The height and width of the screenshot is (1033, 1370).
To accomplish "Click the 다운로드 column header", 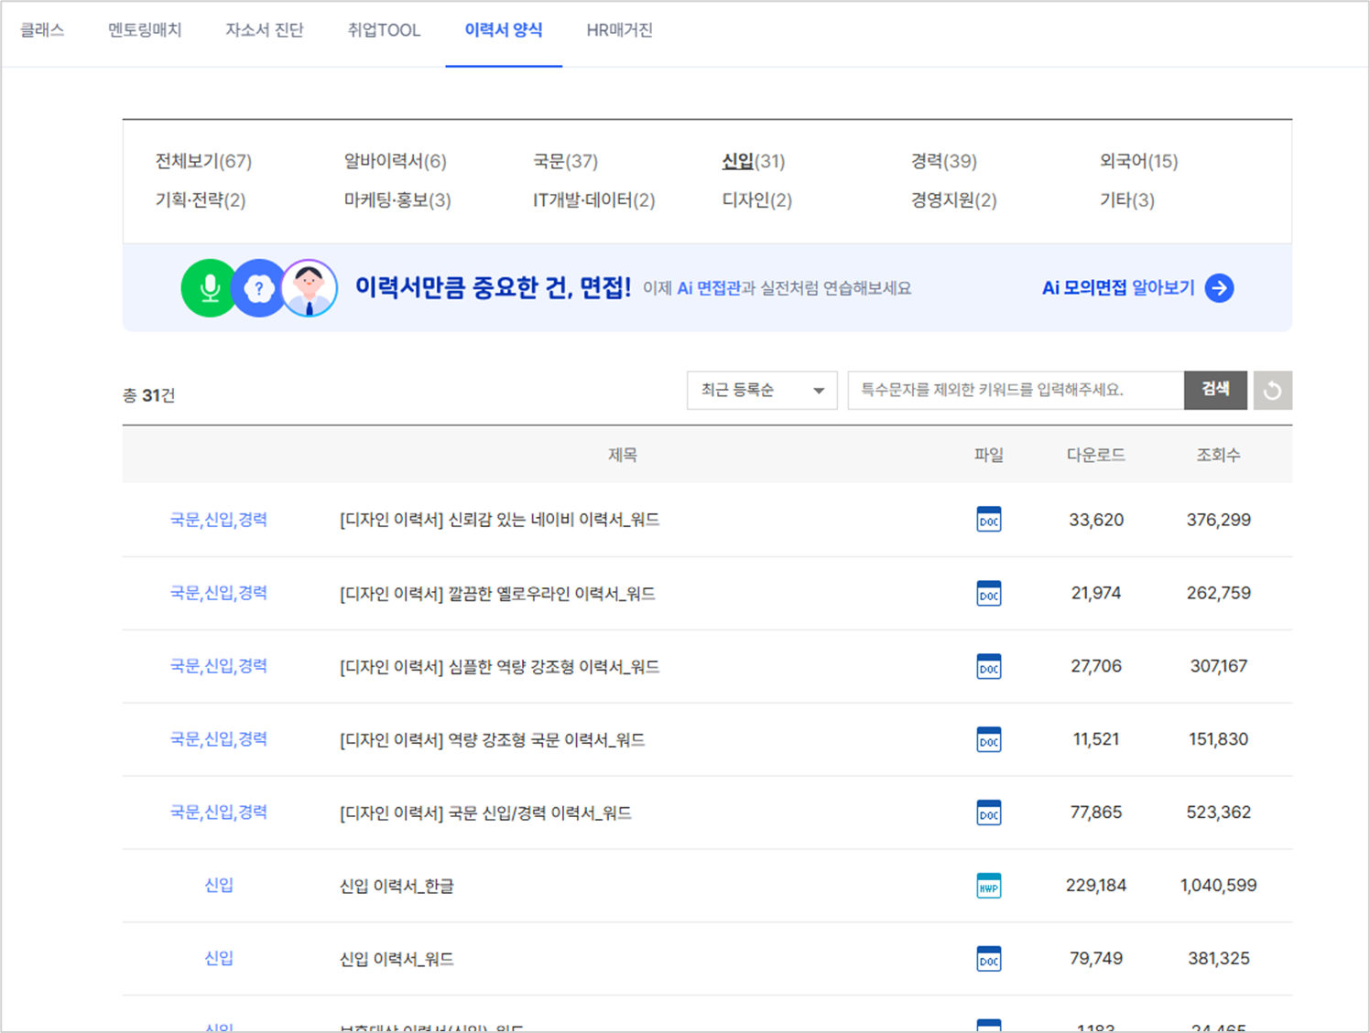I will point(1096,455).
